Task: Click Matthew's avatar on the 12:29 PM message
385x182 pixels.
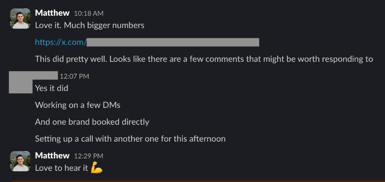Action: click(20, 161)
